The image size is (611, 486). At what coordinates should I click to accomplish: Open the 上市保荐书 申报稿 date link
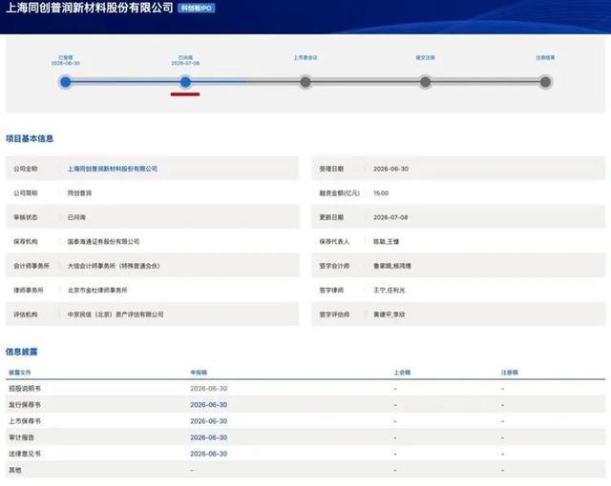(x=208, y=421)
